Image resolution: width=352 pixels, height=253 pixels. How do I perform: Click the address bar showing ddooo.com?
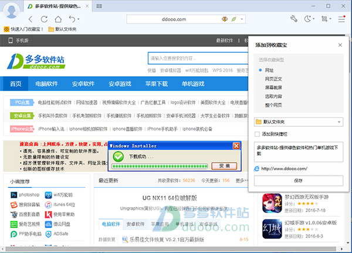click(174, 19)
